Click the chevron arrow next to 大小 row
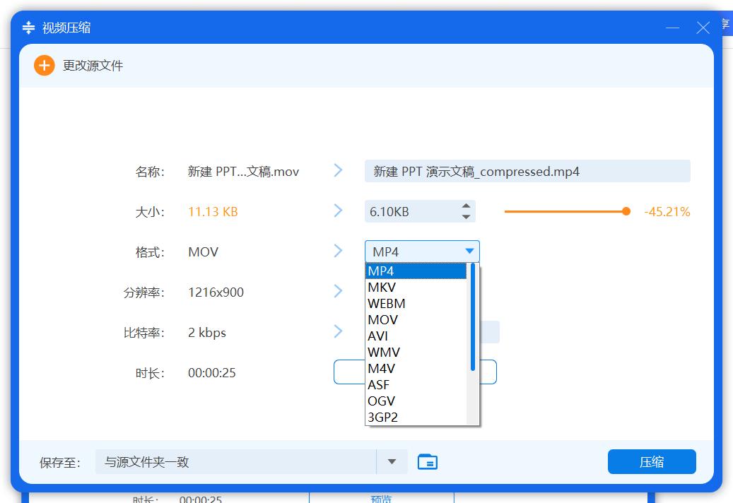 click(x=338, y=211)
